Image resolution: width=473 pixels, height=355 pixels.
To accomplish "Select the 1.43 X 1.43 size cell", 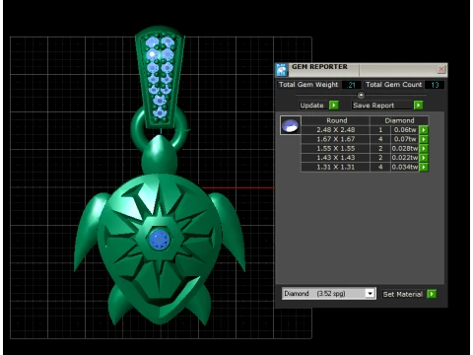I will pos(335,158).
